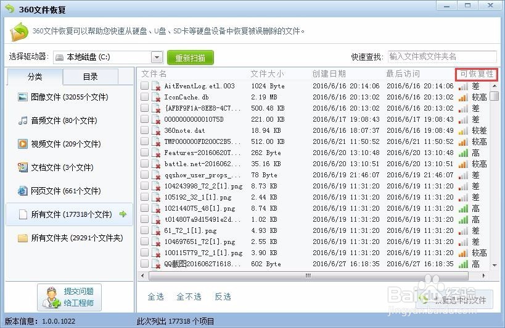Sort by 创建日期 column header
The image size is (505, 328).
[x=329, y=74]
